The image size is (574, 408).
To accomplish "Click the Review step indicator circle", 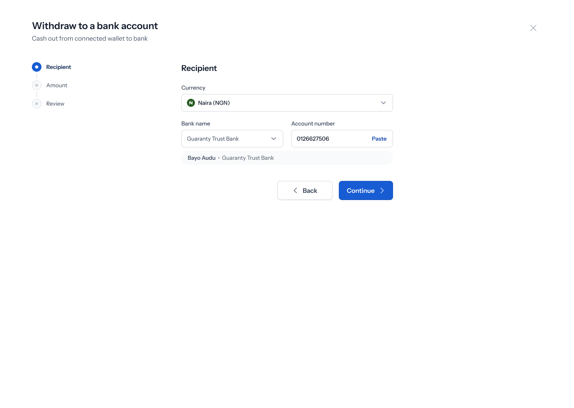I will tap(37, 104).
